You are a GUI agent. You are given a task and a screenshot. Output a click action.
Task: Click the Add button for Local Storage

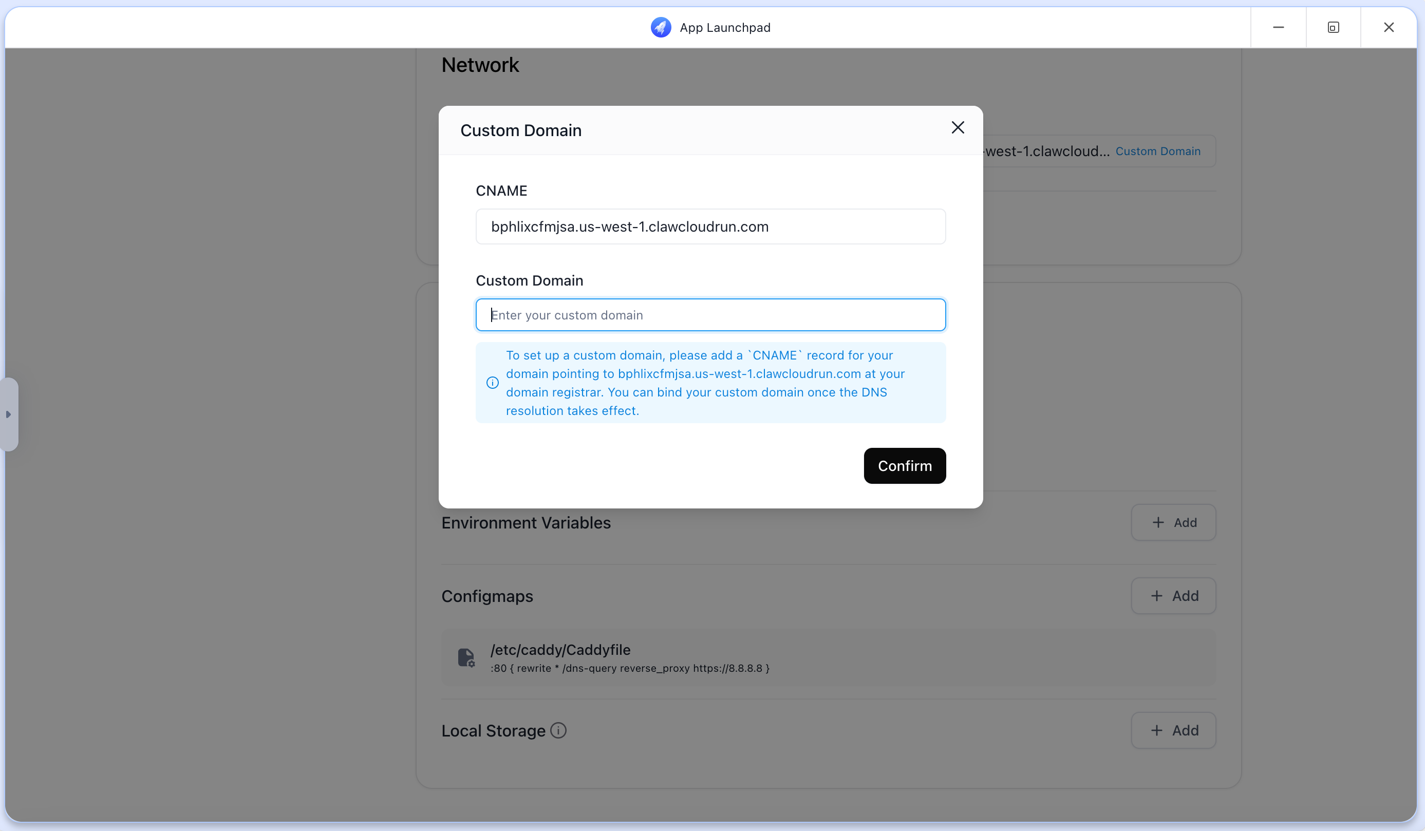[x=1173, y=730]
